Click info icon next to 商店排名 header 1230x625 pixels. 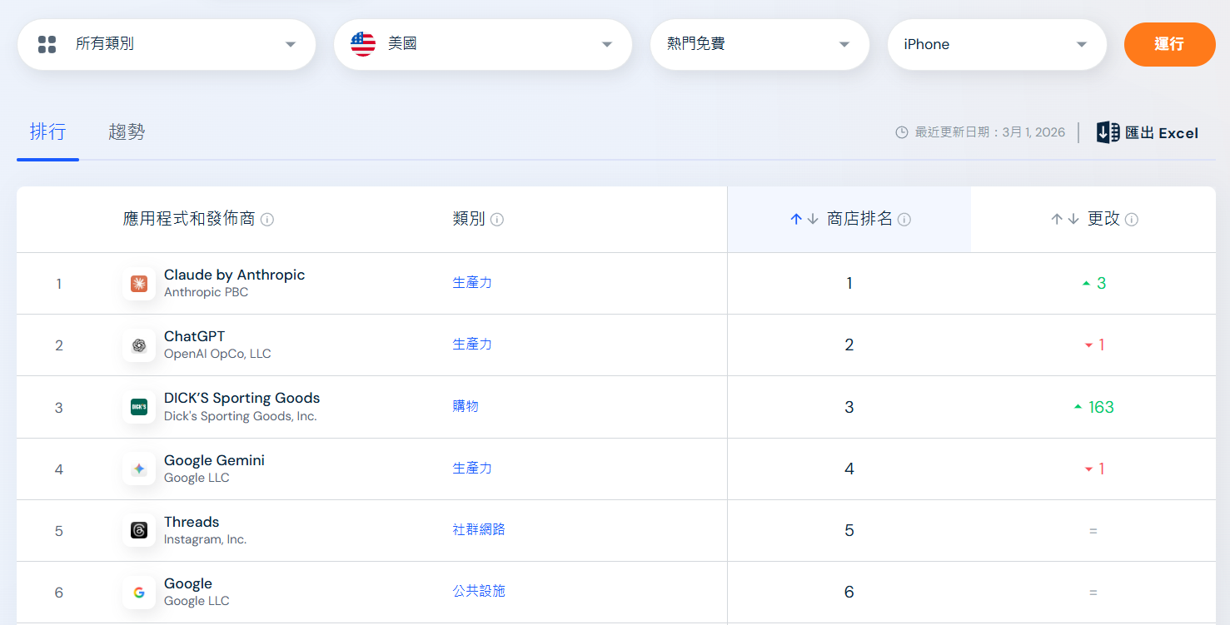click(x=904, y=220)
